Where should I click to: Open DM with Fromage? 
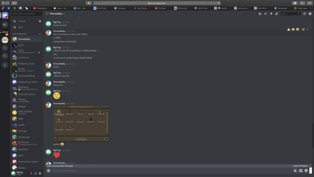pyautogui.click(x=26, y=131)
